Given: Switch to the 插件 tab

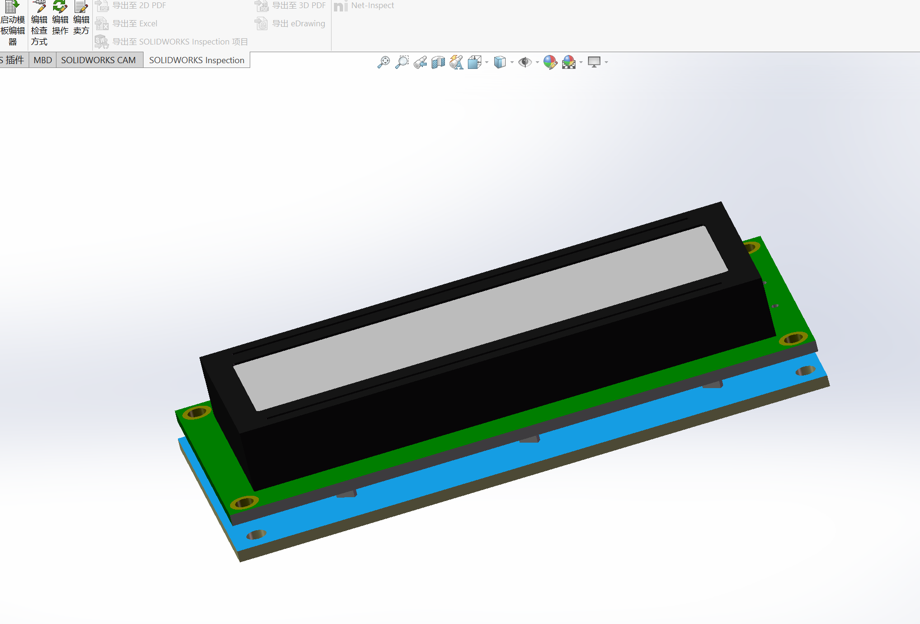Looking at the screenshot, I should [13, 60].
